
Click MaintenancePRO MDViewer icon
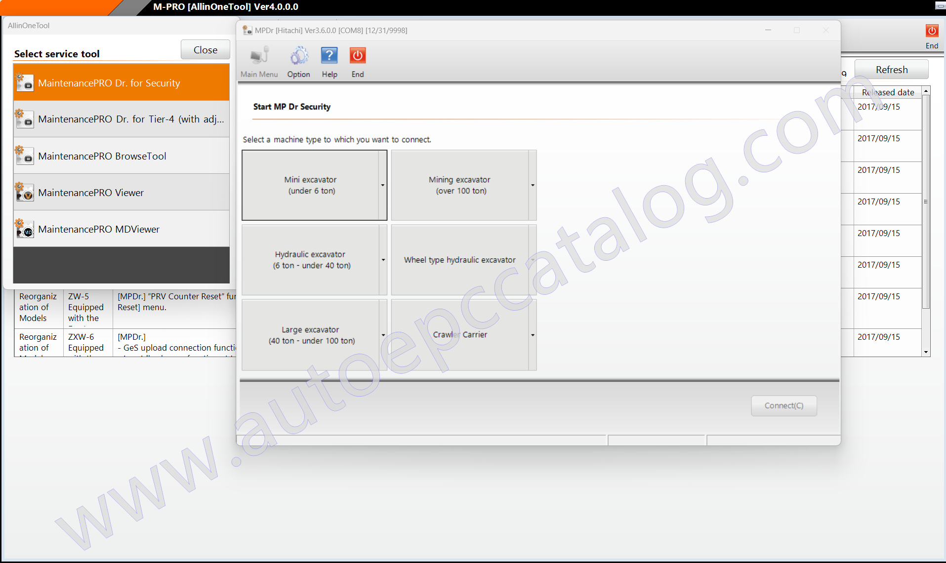(25, 229)
